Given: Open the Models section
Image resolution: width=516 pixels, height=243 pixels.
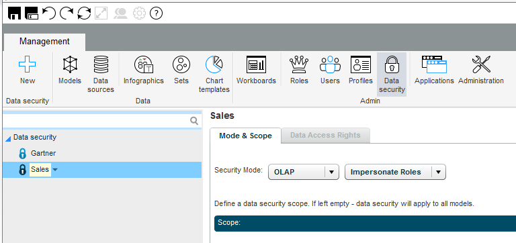Looking at the screenshot, I should pyautogui.click(x=70, y=70).
